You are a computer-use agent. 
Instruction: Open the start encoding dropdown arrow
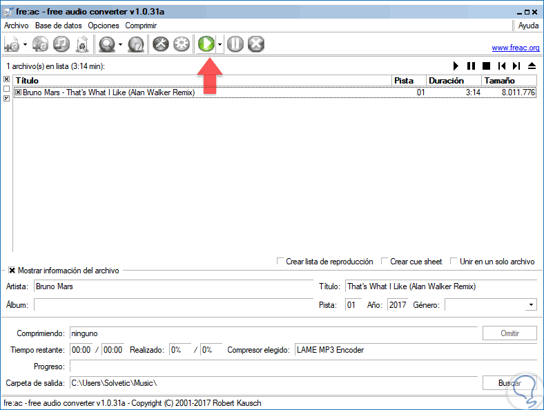[x=220, y=44]
